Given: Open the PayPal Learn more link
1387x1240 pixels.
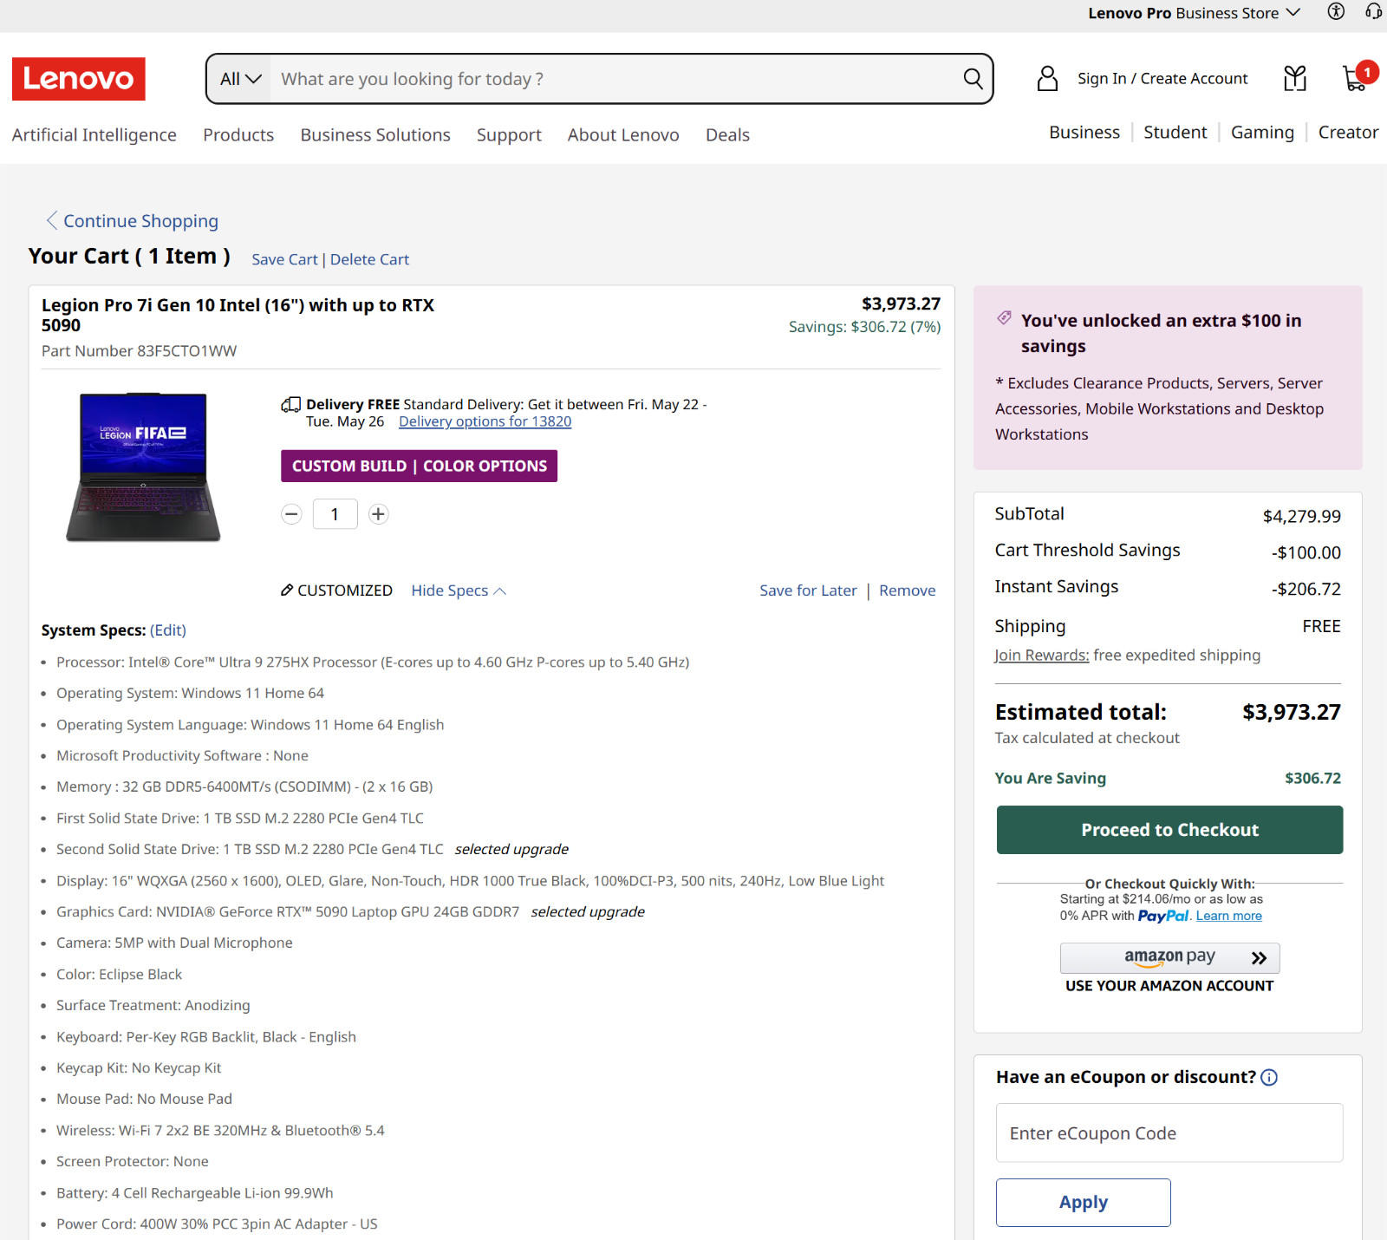Looking at the screenshot, I should point(1228,916).
